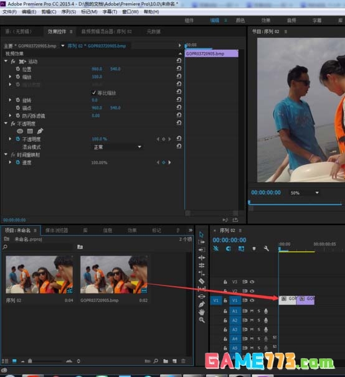The width and height of the screenshot is (345, 377).
Task: Go to next 速度 keyframe arrow
Action: click(170, 162)
